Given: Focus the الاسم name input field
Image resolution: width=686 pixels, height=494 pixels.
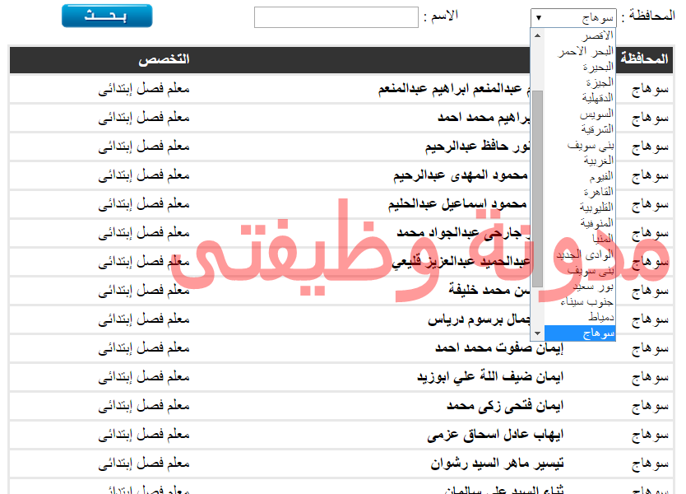Looking at the screenshot, I should click(x=336, y=17).
